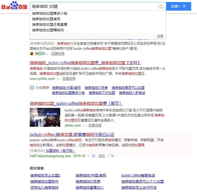Select suggestion 瑞幸咖啡加盟赚钱吗
The image size is (197, 193).
coord(98,30)
